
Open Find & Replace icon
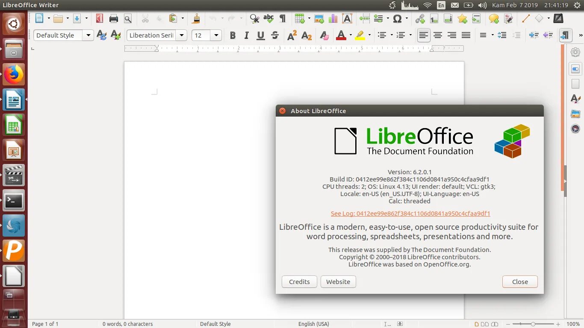click(254, 18)
